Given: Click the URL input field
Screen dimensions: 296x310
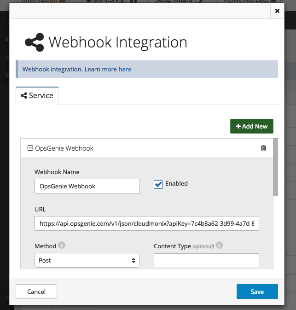Looking at the screenshot, I should (x=147, y=223).
